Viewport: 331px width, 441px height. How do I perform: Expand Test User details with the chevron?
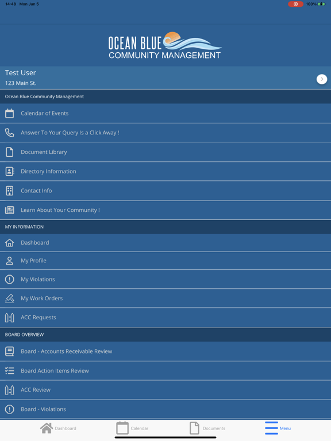pyautogui.click(x=322, y=79)
